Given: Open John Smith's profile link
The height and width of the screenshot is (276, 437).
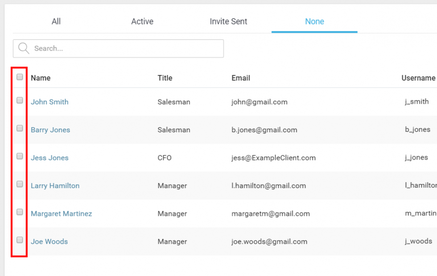Looking at the screenshot, I should click(49, 102).
